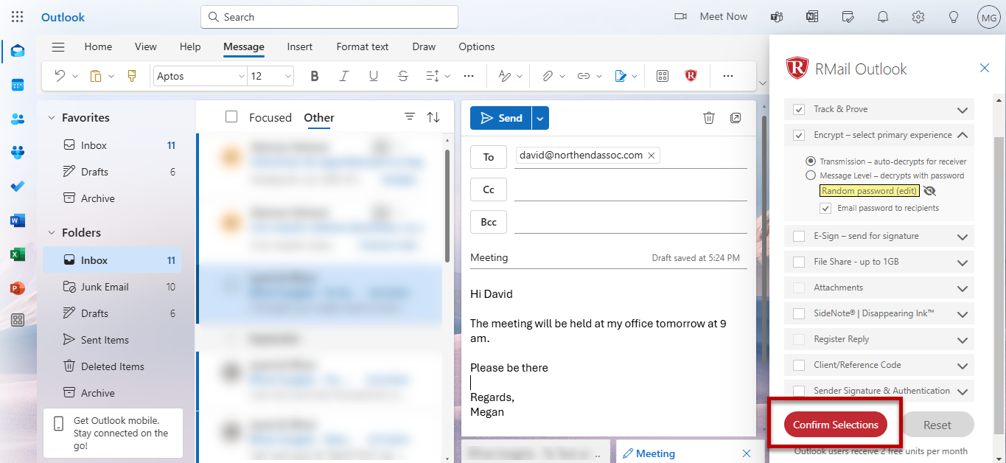Viewport: 1006px width, 463px height.
Task: Open the Calendar app in the left rail
Action: click(x=18, y=85)
